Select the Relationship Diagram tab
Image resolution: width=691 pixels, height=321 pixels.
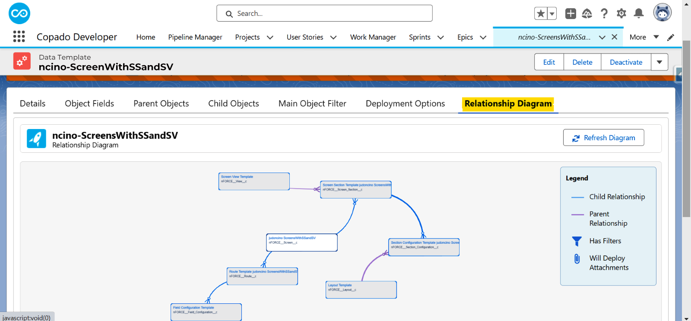(508, 104)
